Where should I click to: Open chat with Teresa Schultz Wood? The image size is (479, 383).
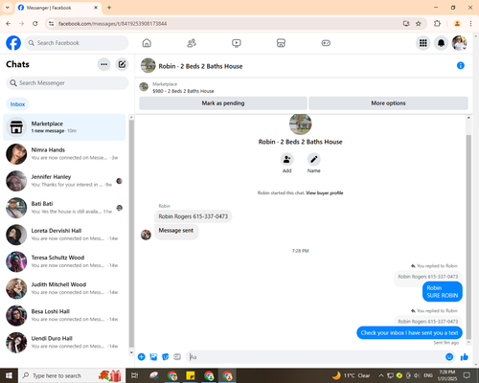click(x=64, y=261)
